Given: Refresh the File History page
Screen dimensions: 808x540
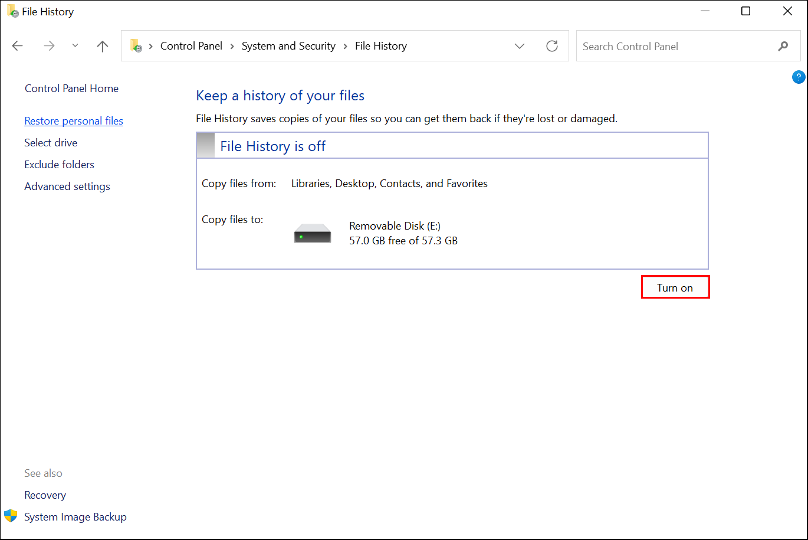Looking at the screenshot, I should [552, 46].
